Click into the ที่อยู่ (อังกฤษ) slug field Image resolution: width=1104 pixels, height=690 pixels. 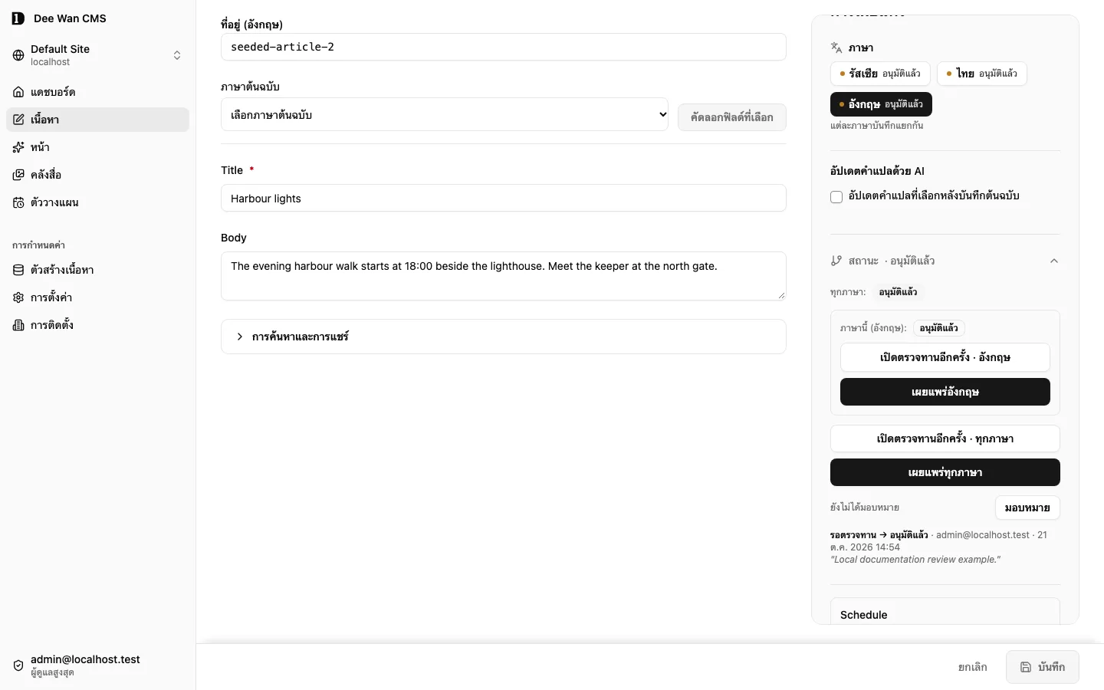pos(504,47)
